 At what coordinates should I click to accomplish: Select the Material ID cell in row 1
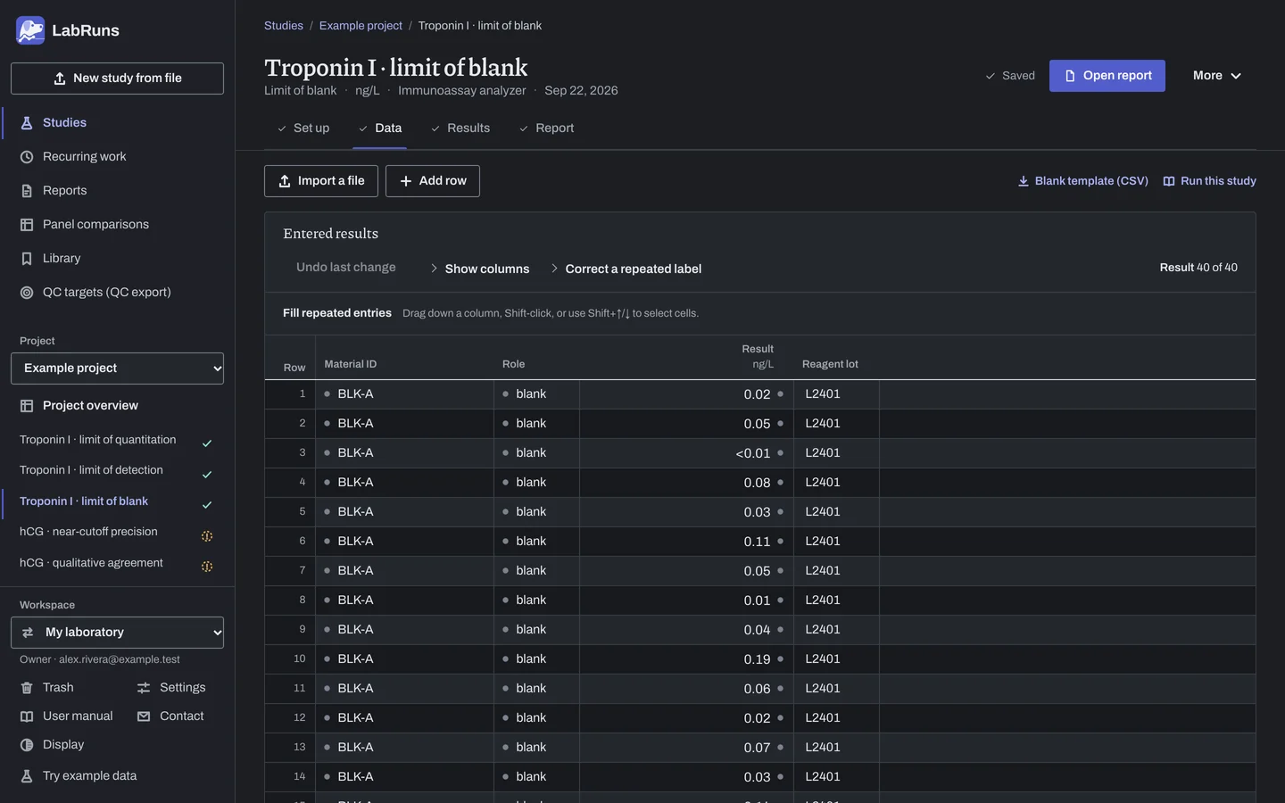(x=404, y=394)
